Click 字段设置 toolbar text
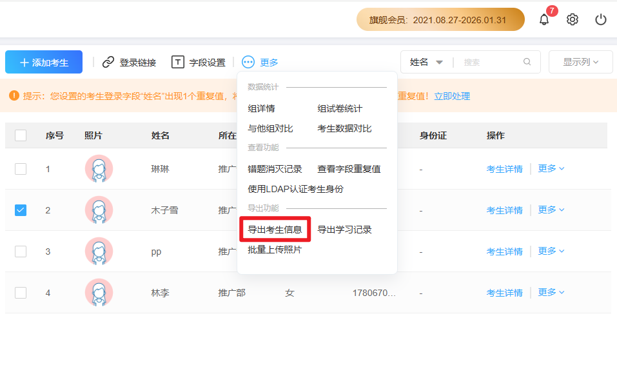Viewport: 617px width, 365px height. point(208,62)
